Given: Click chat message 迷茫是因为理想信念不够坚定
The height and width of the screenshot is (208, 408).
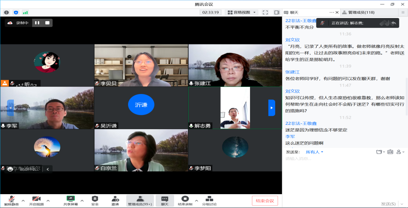Looking at the screenshot, I should 316,130.
